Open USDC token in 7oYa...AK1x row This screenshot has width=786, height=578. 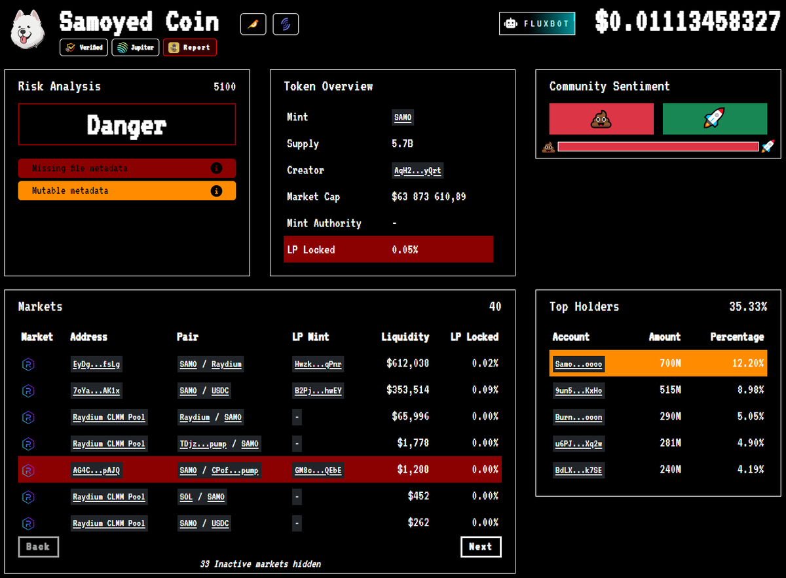[220, 391]
